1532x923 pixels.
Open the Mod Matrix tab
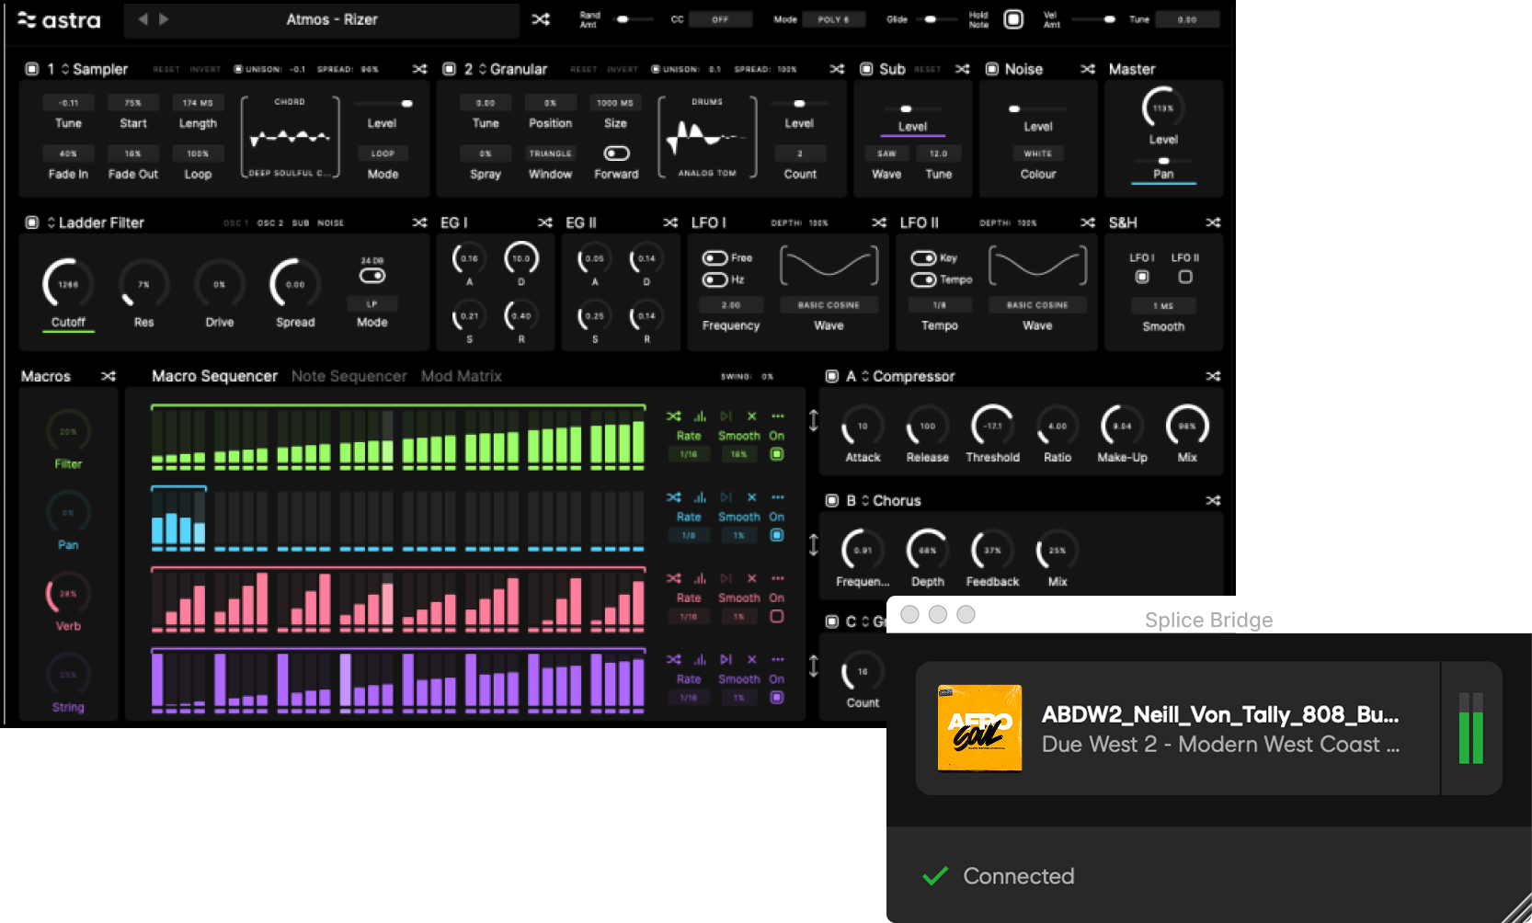coord(461,376)
